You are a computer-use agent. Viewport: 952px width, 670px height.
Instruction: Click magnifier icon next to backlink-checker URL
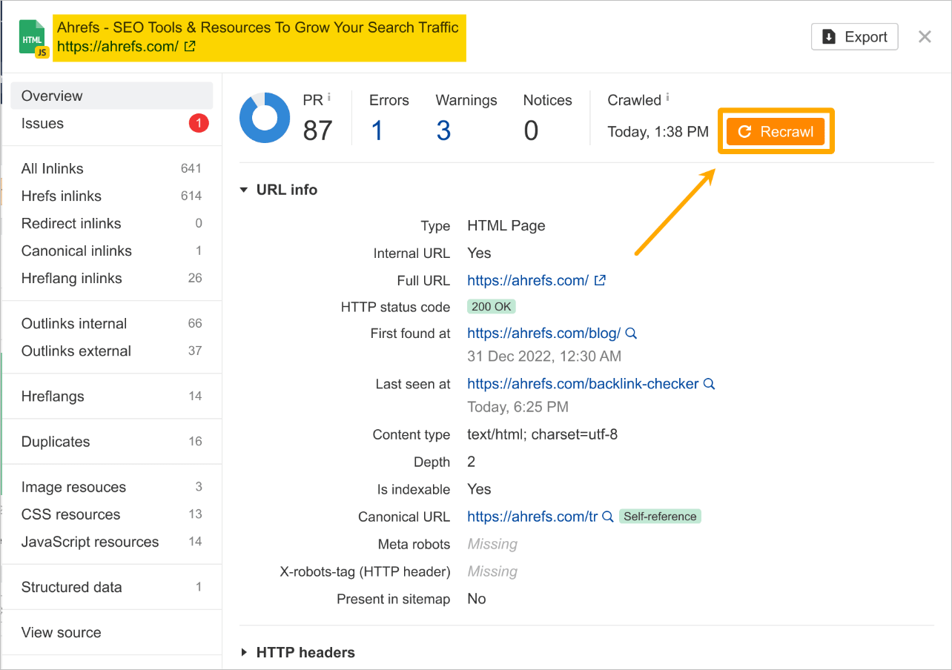pos(710,384)
